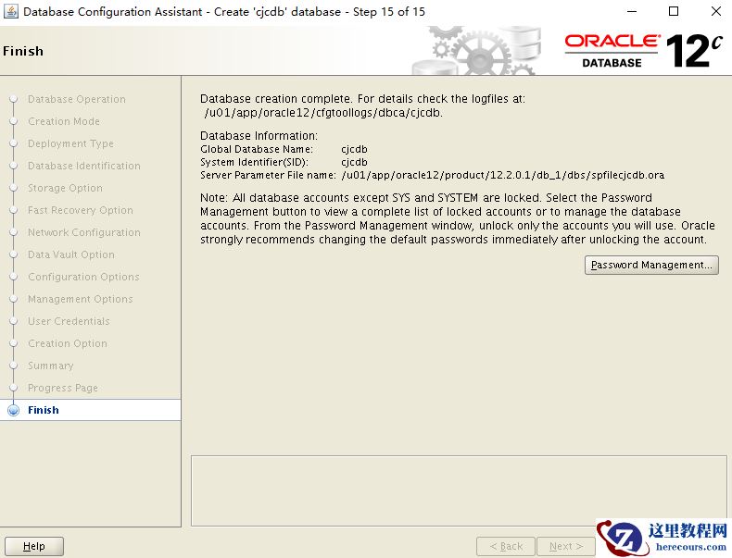732x558 pixels.
Task: Click the Global Database Name value cjcdb
Action: (354, 150)
